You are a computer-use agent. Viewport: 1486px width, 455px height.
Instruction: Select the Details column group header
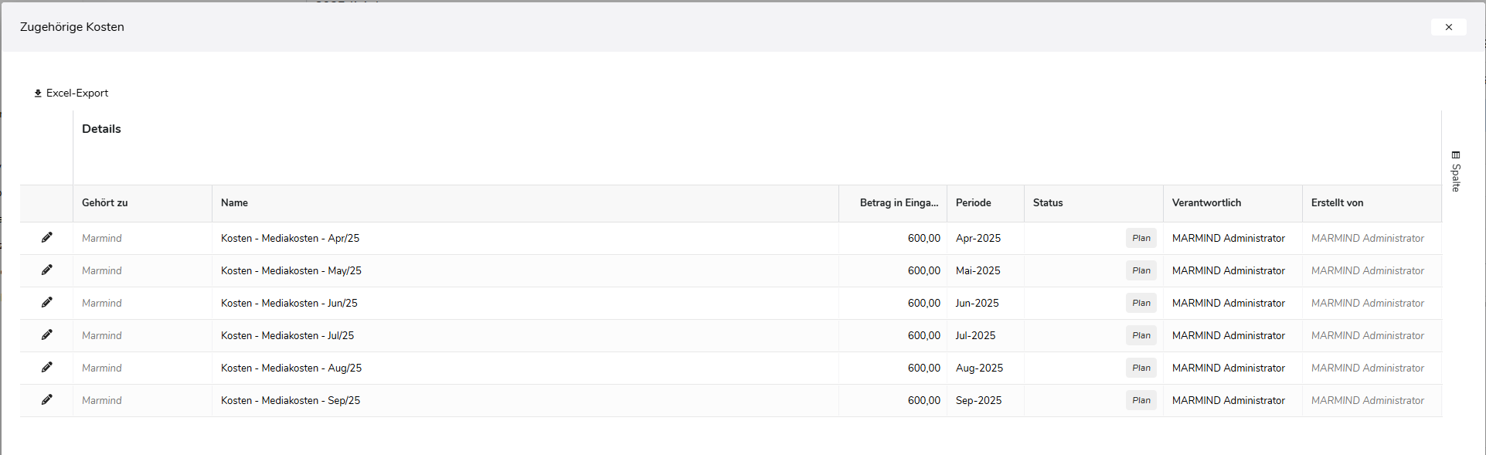(x=101, y=129)
